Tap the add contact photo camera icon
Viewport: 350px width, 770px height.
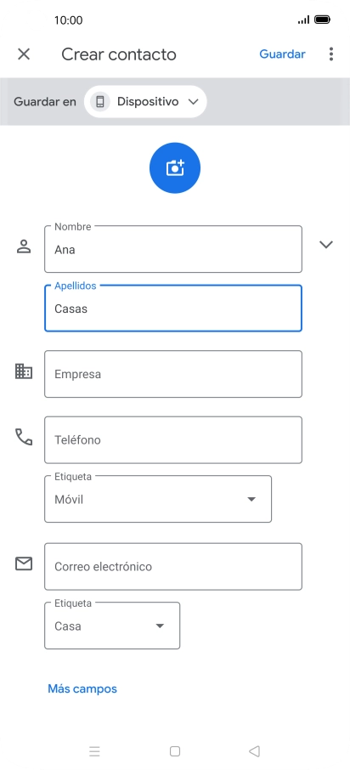tap(175, 168)
